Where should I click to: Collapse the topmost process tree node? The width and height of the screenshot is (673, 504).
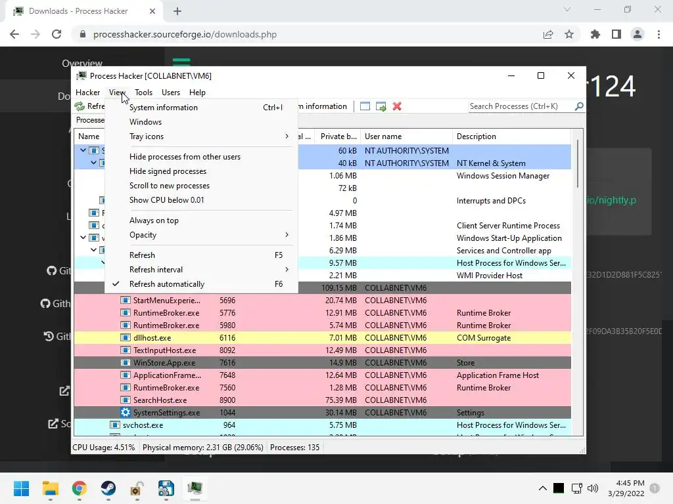pos(83,150)
